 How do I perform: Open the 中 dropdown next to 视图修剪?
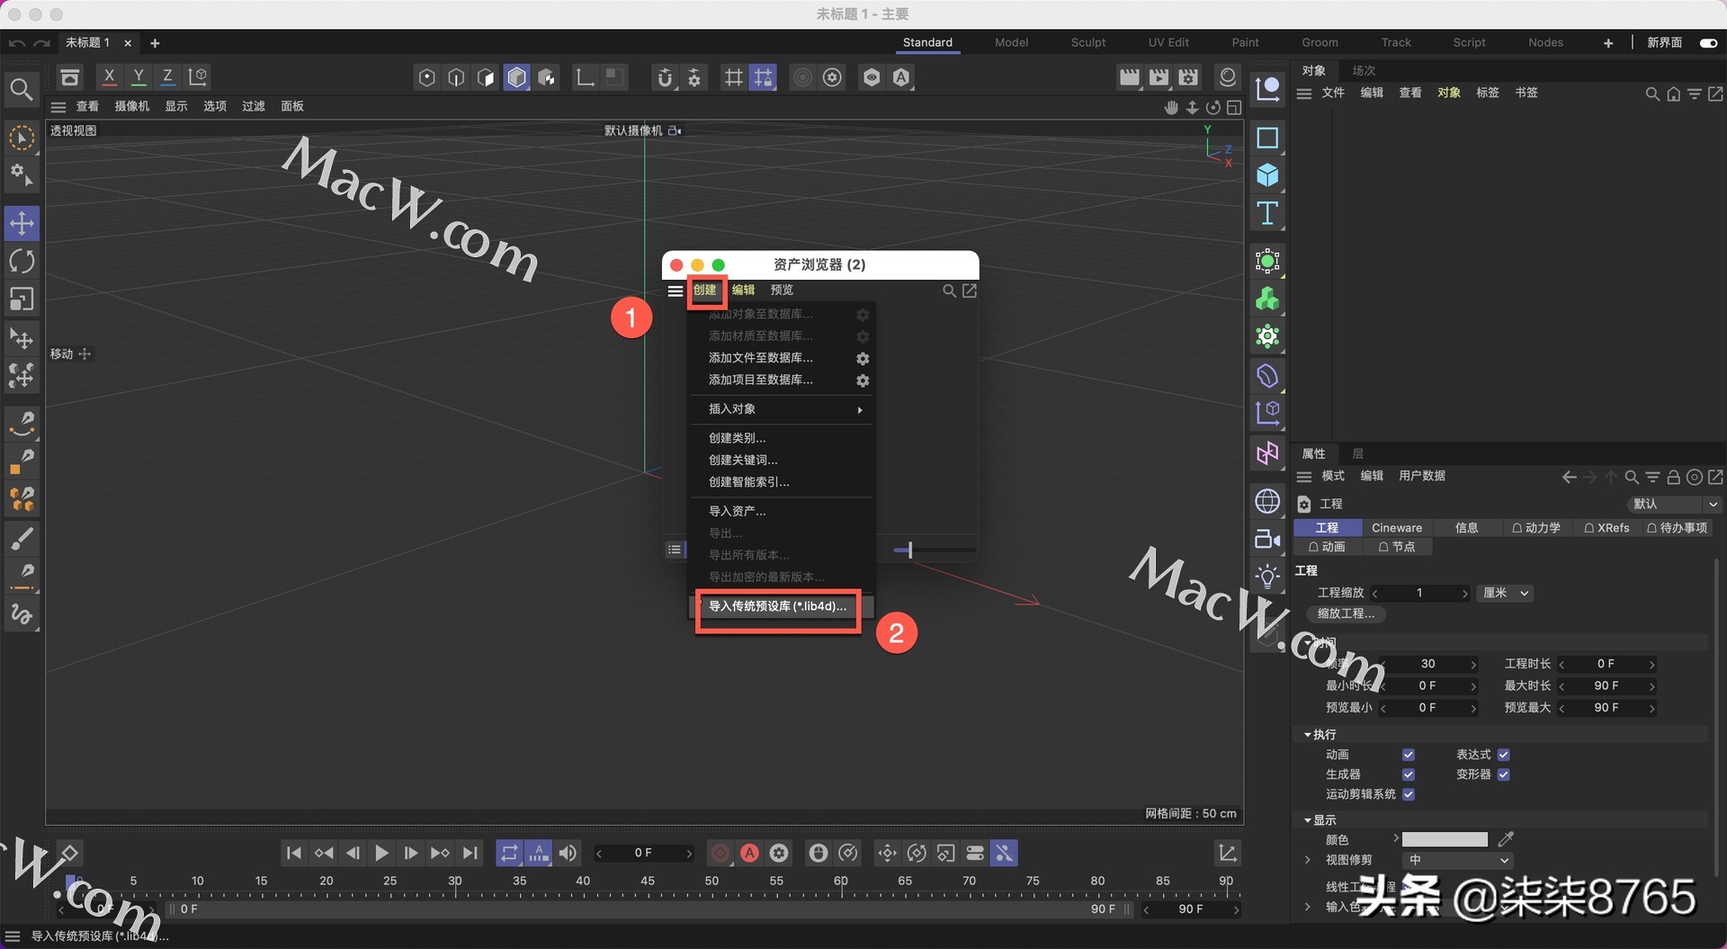pyautogui.click(x=1457, y=860)
